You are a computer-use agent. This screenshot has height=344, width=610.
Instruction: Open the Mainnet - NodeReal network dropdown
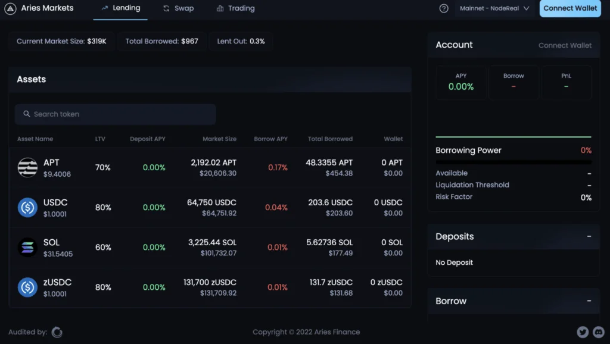pos(494,8)
